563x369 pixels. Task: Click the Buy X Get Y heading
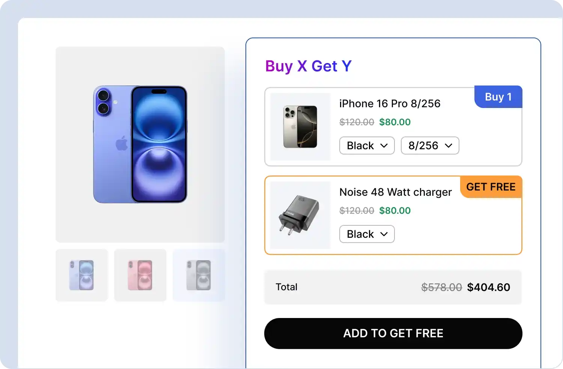(x=308, y=66)
